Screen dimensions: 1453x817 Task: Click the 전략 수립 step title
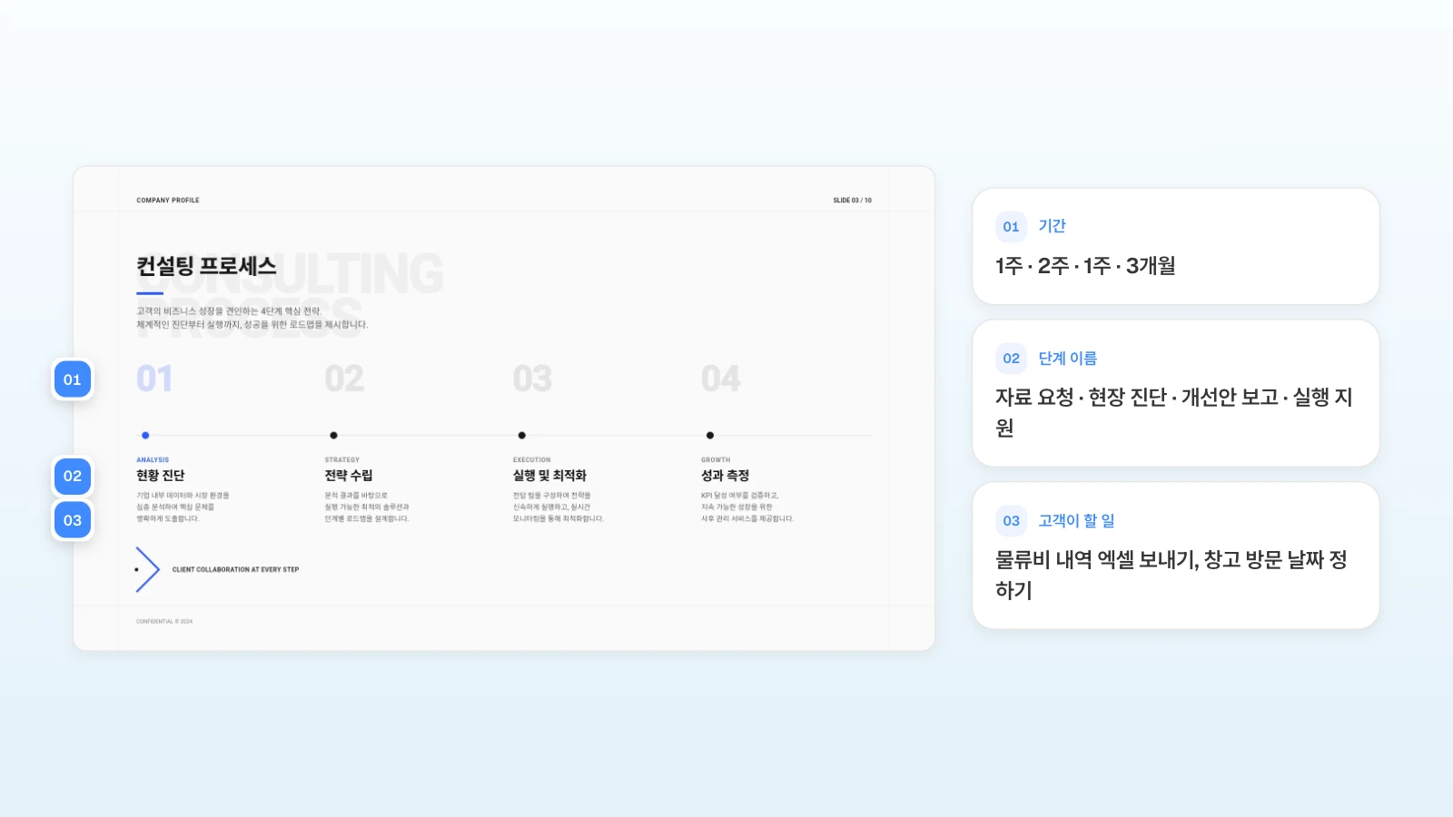point(349,476)
